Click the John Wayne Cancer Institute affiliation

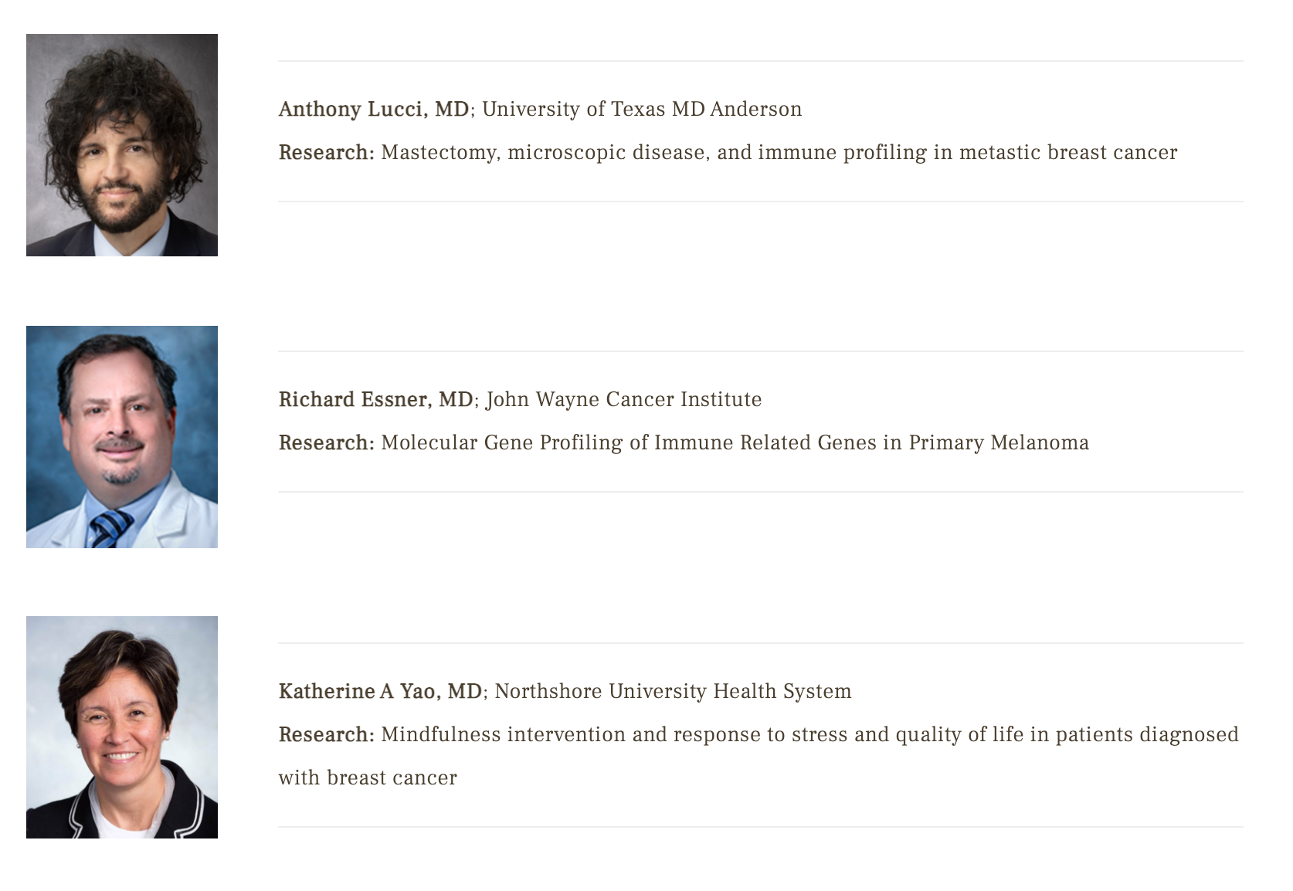tap(623, 400)
